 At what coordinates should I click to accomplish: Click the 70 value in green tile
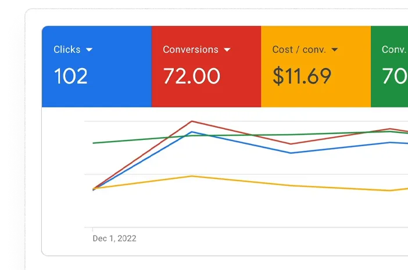(x=395, y=76)
